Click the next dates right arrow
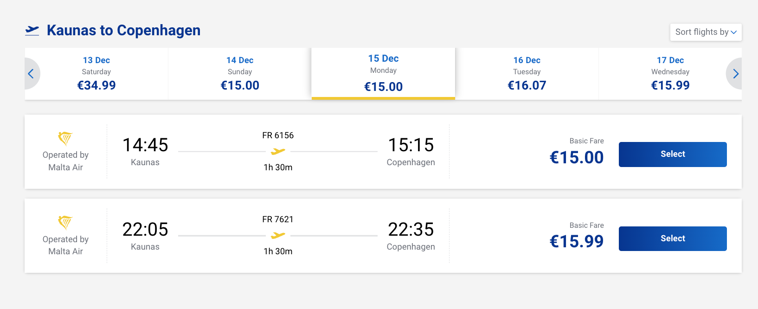The height and width of the screenshot is (309, 758). click(735, 74)
